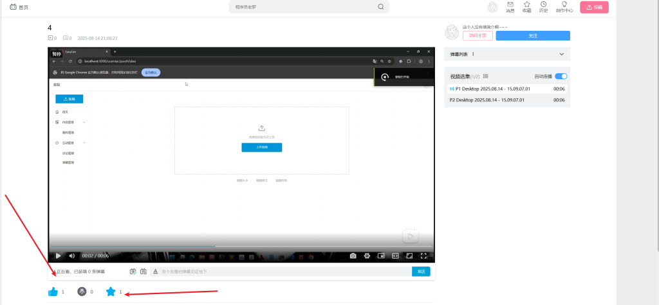
Task: Toggle the danmaku display switch icon
Action: 133,272
